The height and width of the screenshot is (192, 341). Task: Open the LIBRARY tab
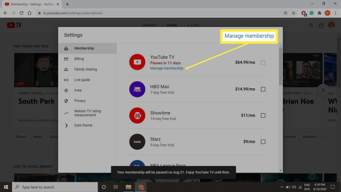point(150,25)
